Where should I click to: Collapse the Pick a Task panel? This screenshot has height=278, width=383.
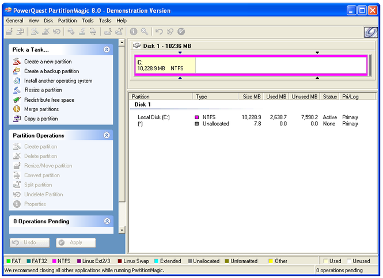[107, 50]
